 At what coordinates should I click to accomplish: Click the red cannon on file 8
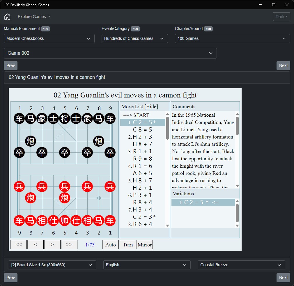click(31, 198)
